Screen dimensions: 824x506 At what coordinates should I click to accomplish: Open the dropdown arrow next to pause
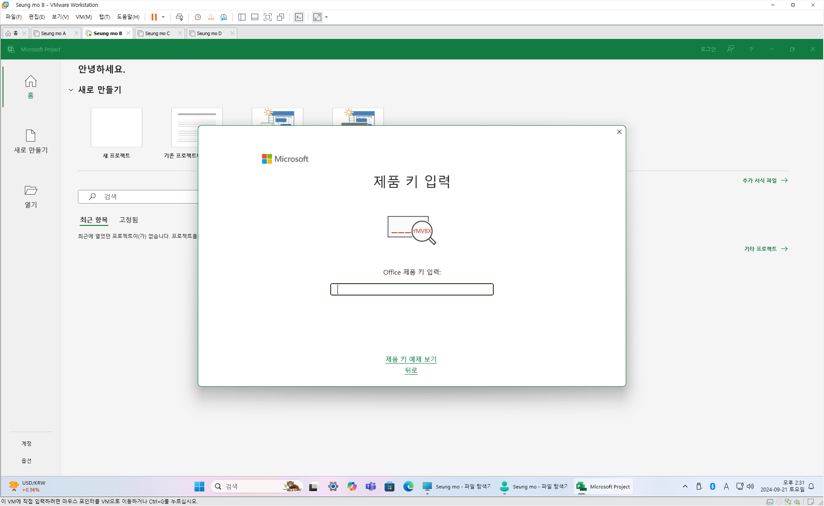click(x=163, y=17)
